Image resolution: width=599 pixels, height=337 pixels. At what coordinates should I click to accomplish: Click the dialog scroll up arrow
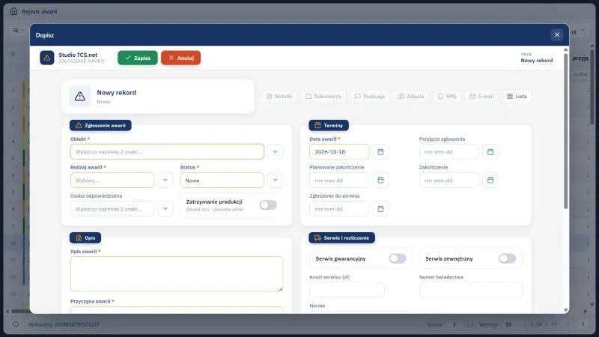pos(566,49)
